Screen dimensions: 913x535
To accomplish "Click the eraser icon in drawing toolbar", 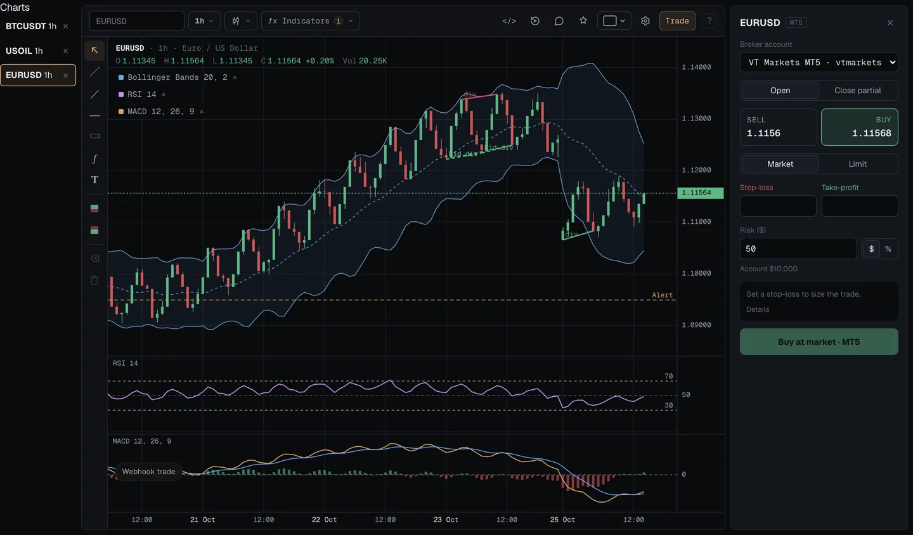I will [x=94, y=258].
